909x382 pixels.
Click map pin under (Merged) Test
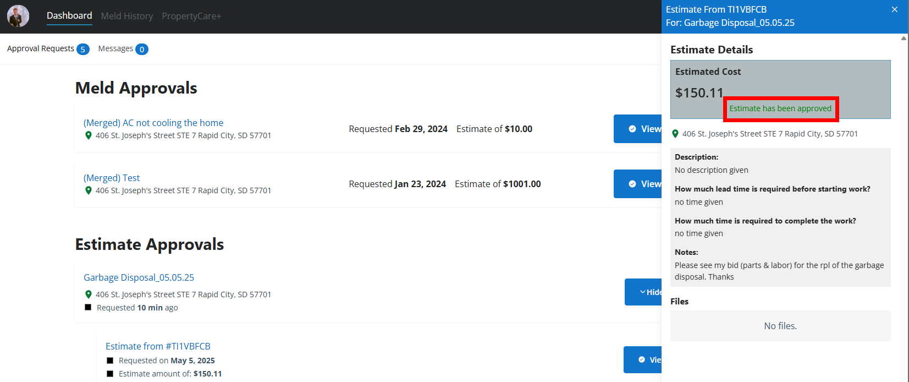(88, 190)
